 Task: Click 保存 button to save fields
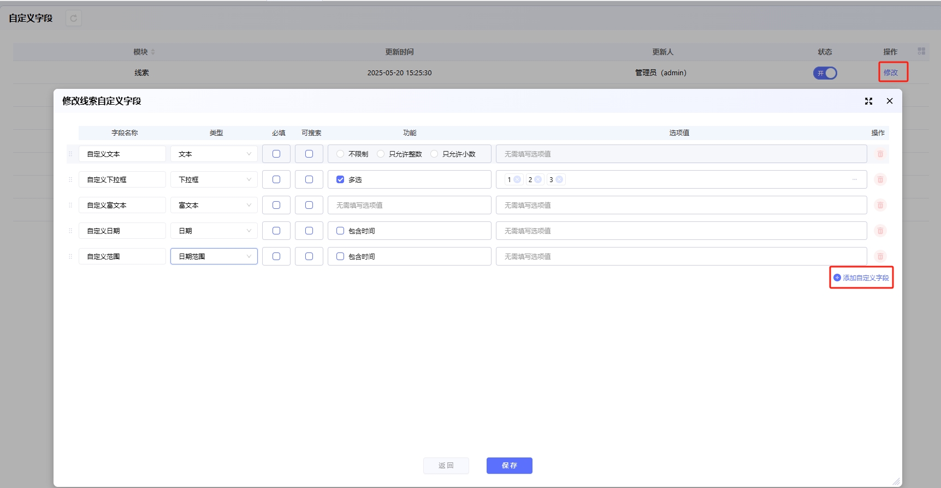[509, 466]
